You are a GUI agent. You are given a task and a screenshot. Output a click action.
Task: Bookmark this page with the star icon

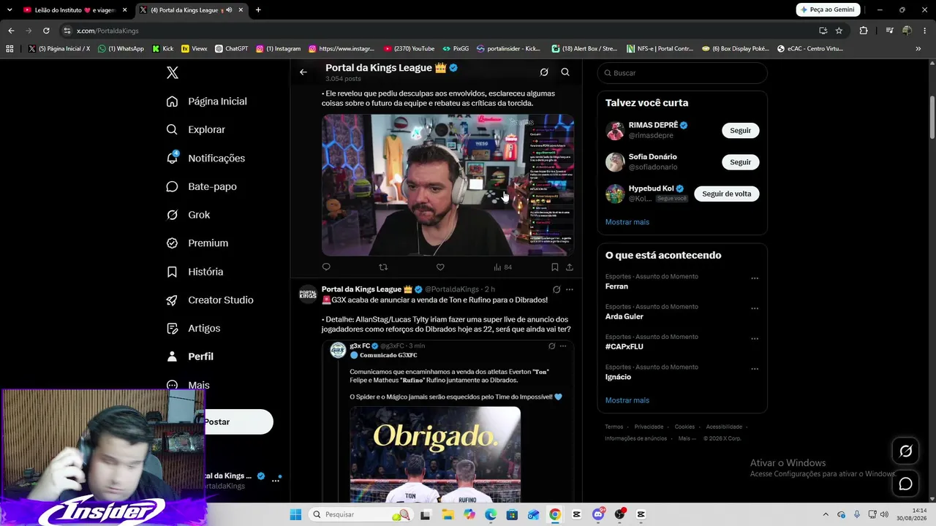(839, 31)
